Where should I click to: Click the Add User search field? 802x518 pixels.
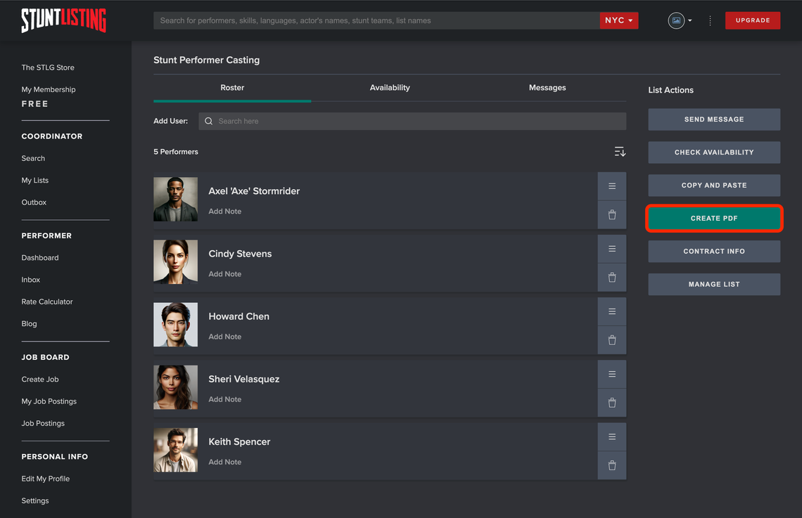pyautogui.click(x=412, y=121)
